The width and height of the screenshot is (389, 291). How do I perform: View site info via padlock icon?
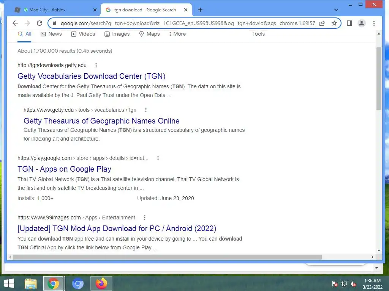(x=55, y=23)
